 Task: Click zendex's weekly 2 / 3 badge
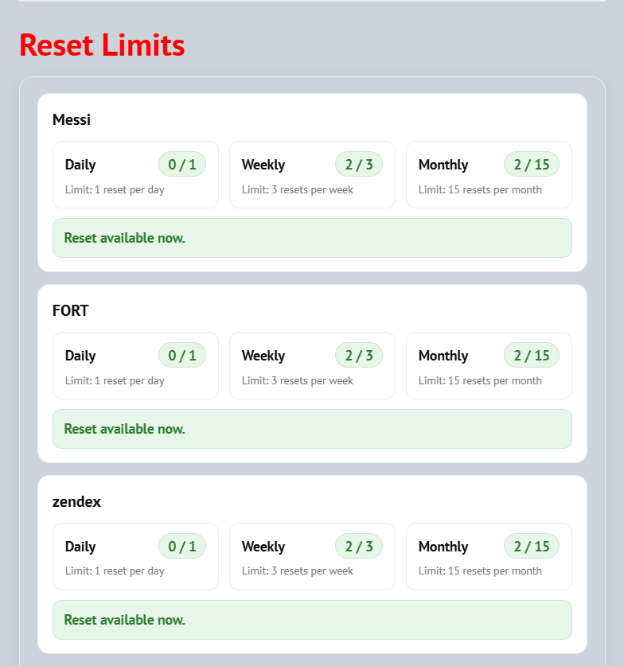pos(359,546)
